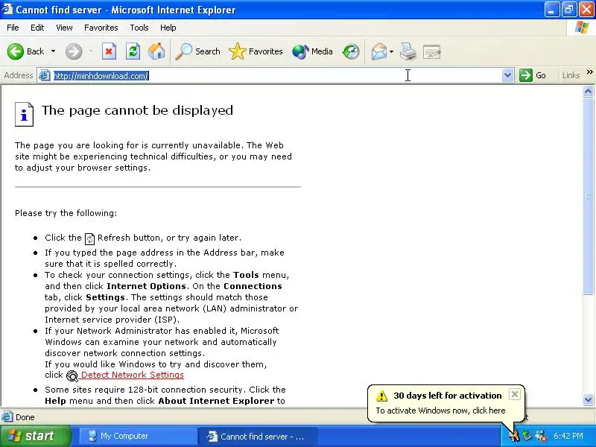Click the Done status bar text

click(25, 417)
